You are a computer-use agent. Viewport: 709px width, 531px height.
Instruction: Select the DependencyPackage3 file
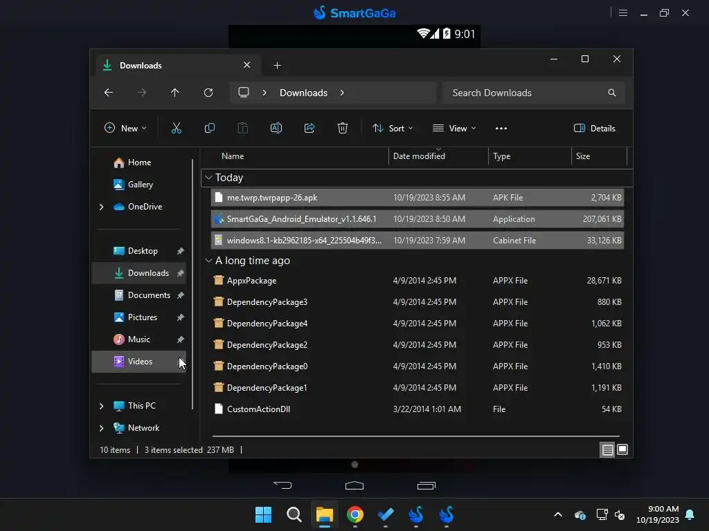pos(417,302)
